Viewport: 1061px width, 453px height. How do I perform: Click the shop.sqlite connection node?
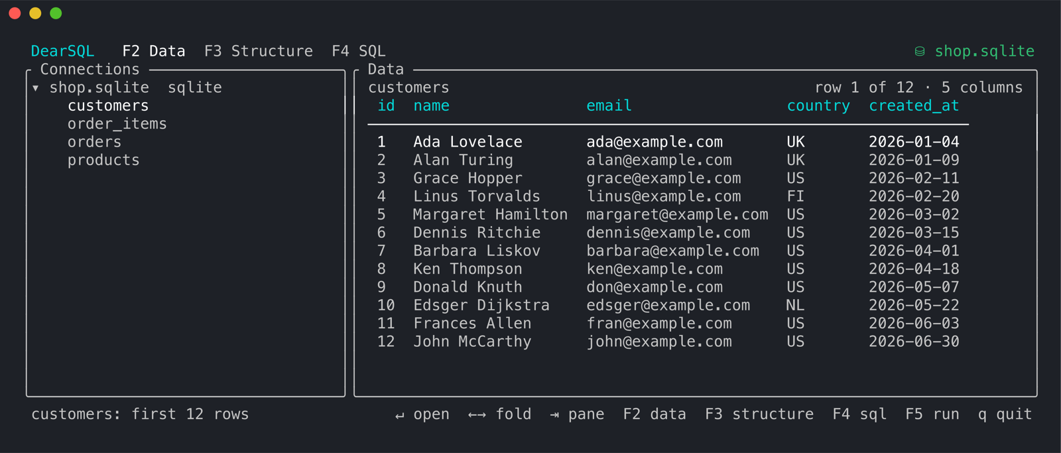pyautogui.click(x=99, y=88)
